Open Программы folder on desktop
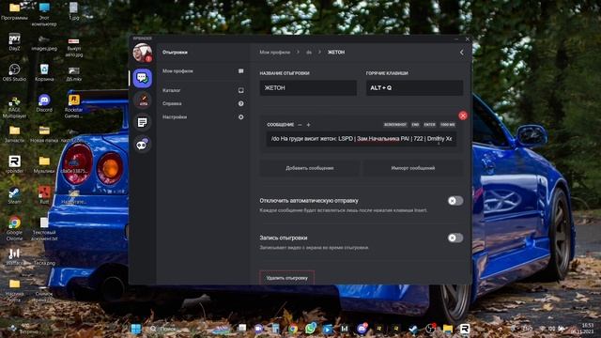Screen dimensions: 601x338 tap(15, 11)
